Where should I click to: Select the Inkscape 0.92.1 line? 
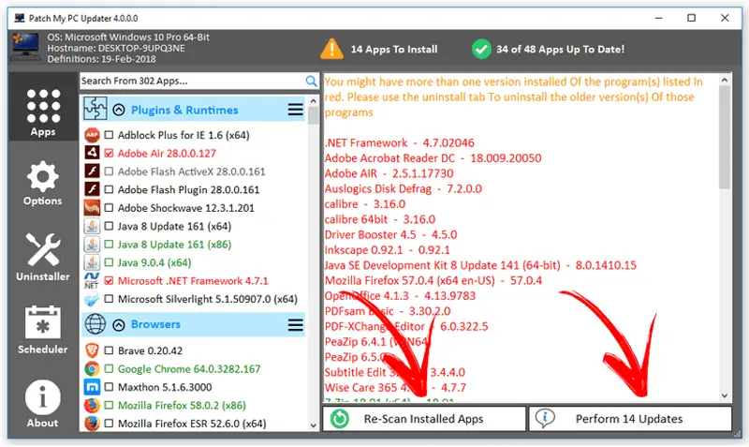click(387, 250)
